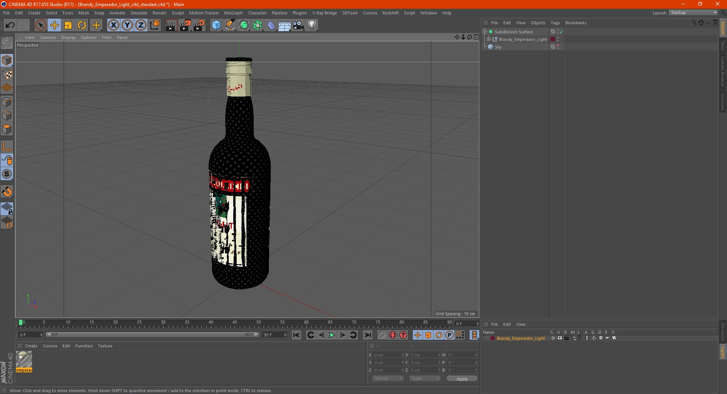Select the Live Selection tool
Image resolution: width=727 pixels, height=394 pixels.
[41, 25]
